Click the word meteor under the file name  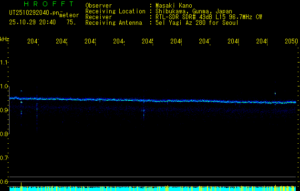click(x=69, y=15)
